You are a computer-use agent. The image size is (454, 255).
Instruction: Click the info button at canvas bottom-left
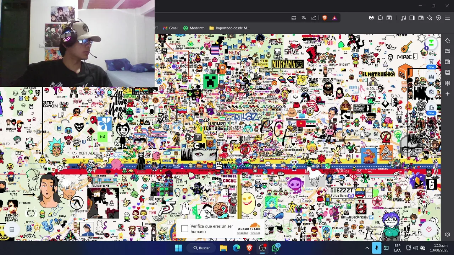click(x=12, y=229)
